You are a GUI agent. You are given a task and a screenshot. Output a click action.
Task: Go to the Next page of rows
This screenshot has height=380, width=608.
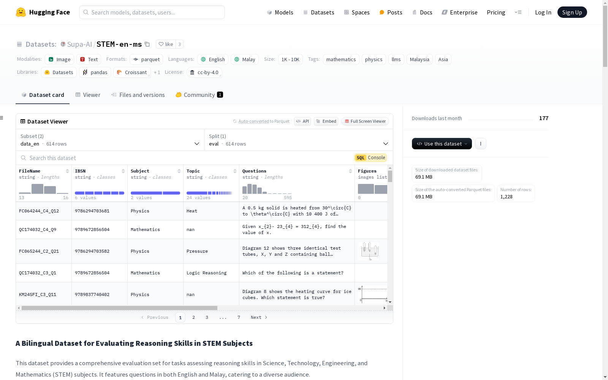pos(259,317)
